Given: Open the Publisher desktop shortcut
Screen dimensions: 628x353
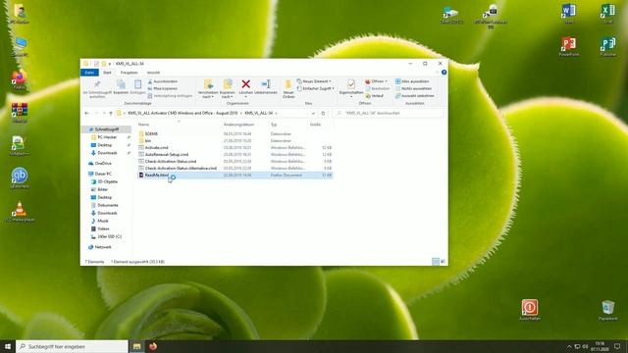Looking at the screenshot, I should tap(608, 46).
